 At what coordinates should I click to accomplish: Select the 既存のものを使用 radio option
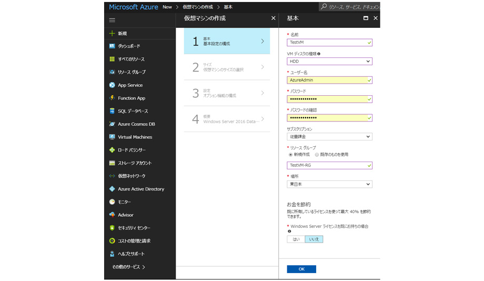click(317, 155)
